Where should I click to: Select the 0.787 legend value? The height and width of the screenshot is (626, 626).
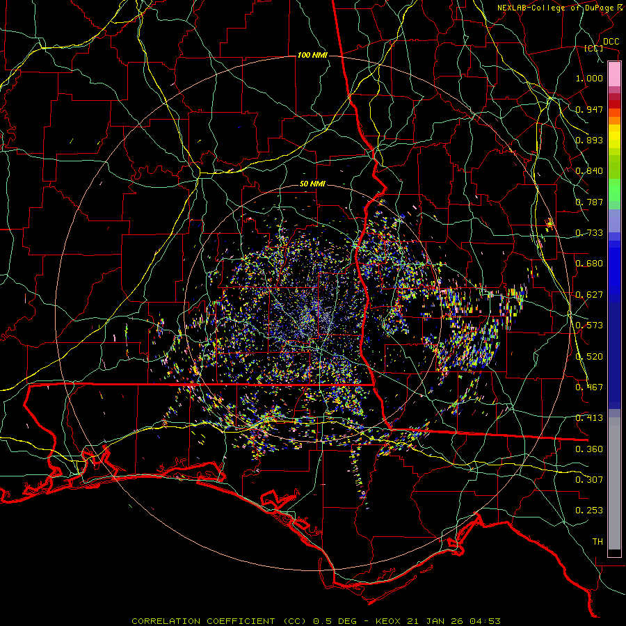[589, 202]
